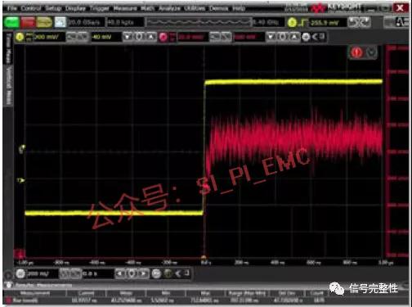The image size is (412, 307).
Task: Click the memory depth field showing kpts
Action: click(x=125, y=22)
